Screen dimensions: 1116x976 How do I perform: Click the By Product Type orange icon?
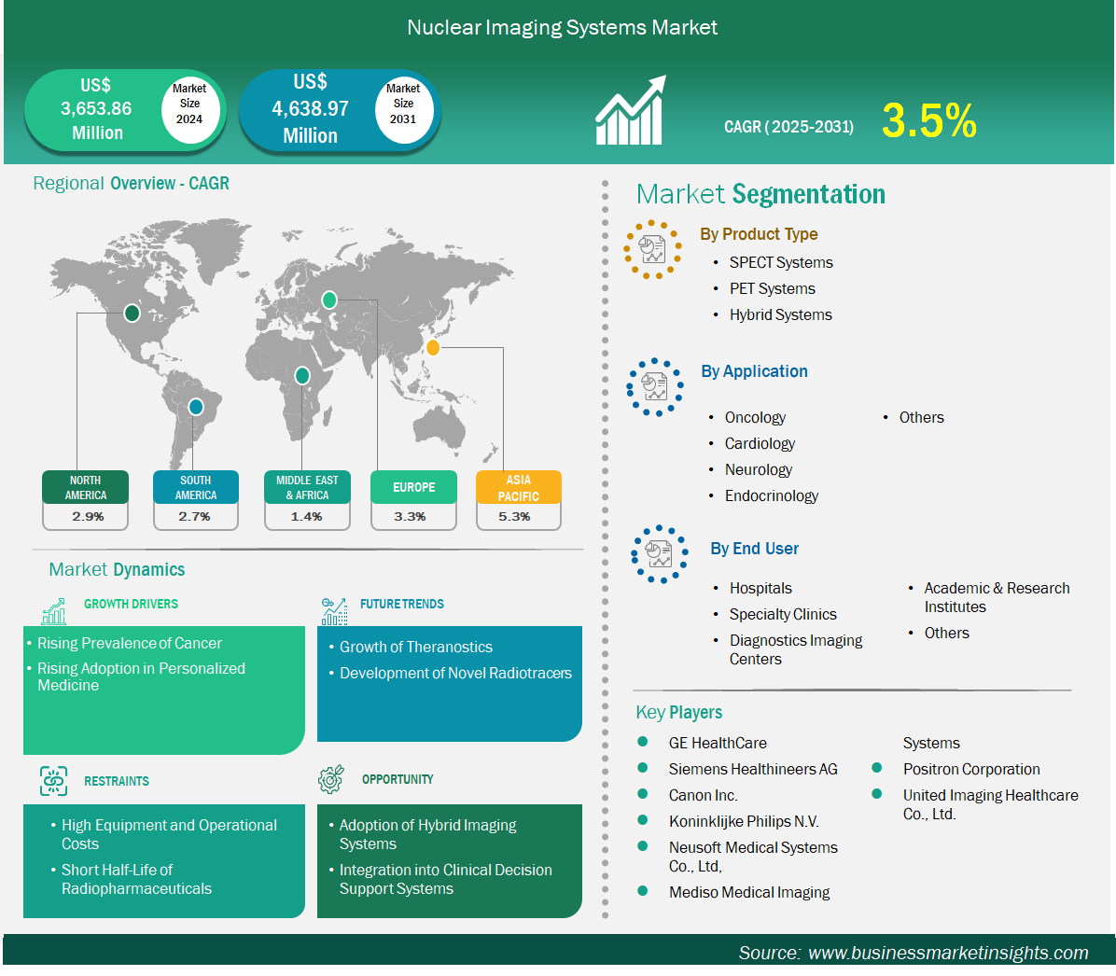pos(652,249)
